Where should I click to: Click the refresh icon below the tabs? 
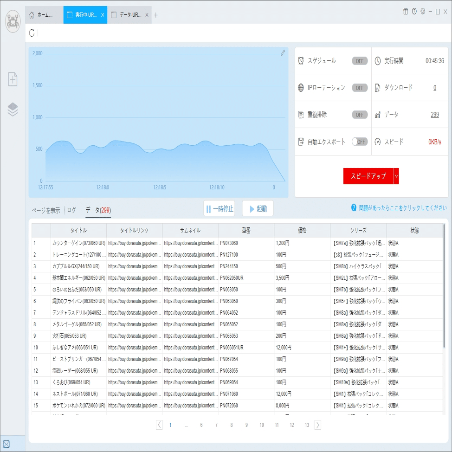click(32, 33)
